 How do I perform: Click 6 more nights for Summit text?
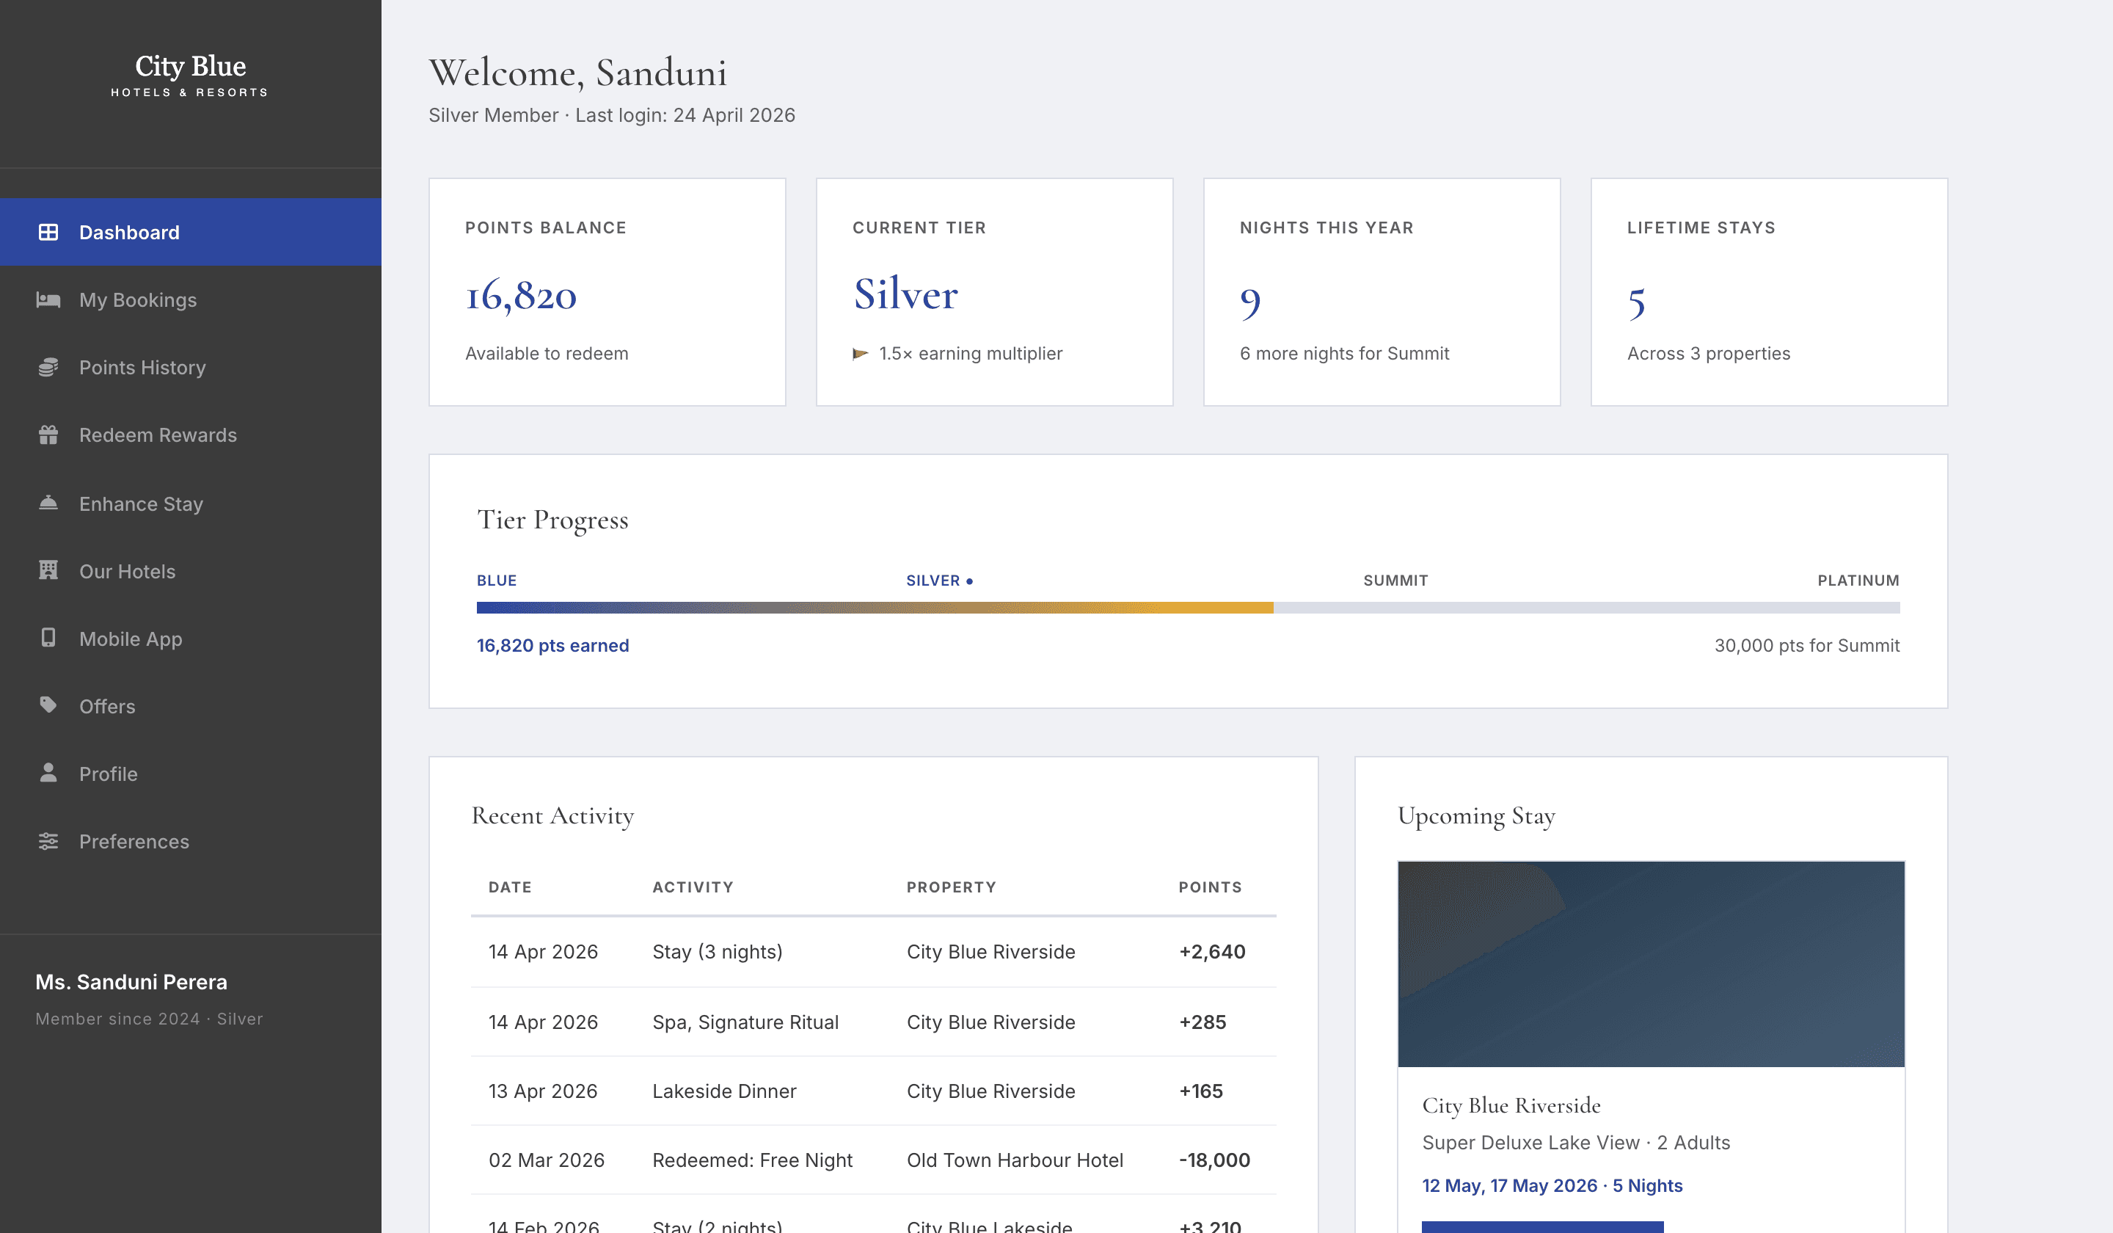coord(1344,354)
